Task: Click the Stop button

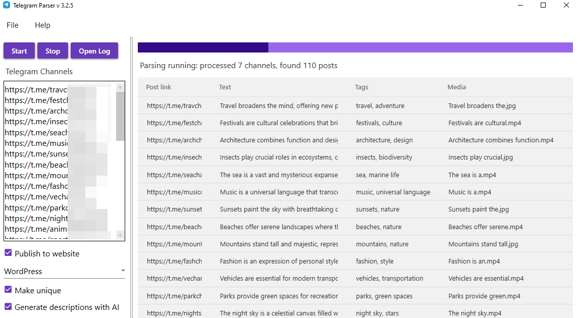Action: click(53, 51)
